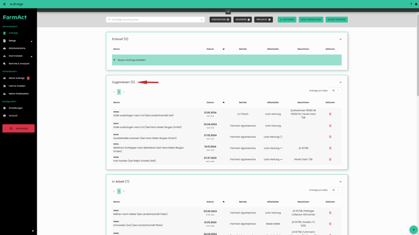Screen dimensions: 419x235
Task: Click the red Abmelden button
Action: 18,128
